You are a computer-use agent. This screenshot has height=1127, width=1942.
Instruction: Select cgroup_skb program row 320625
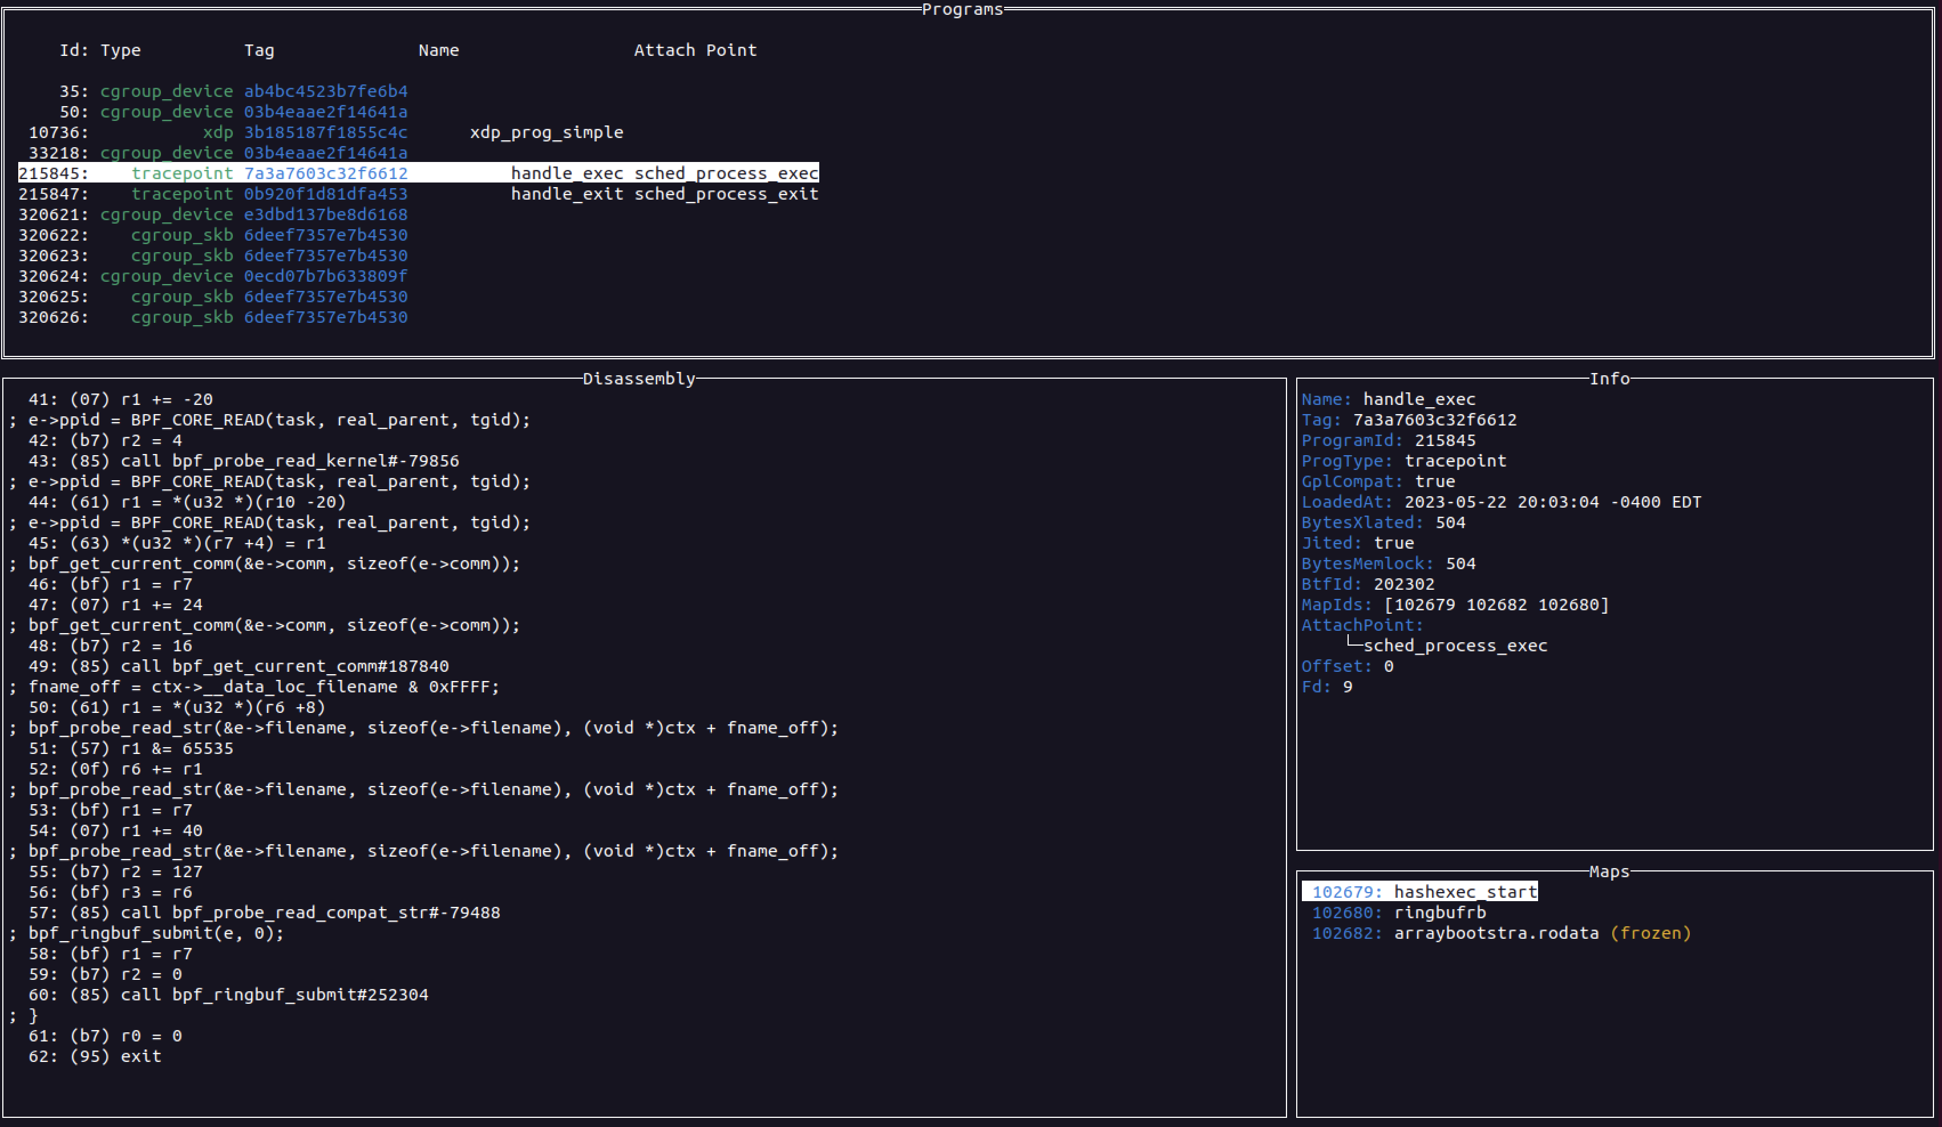(213, 297)
